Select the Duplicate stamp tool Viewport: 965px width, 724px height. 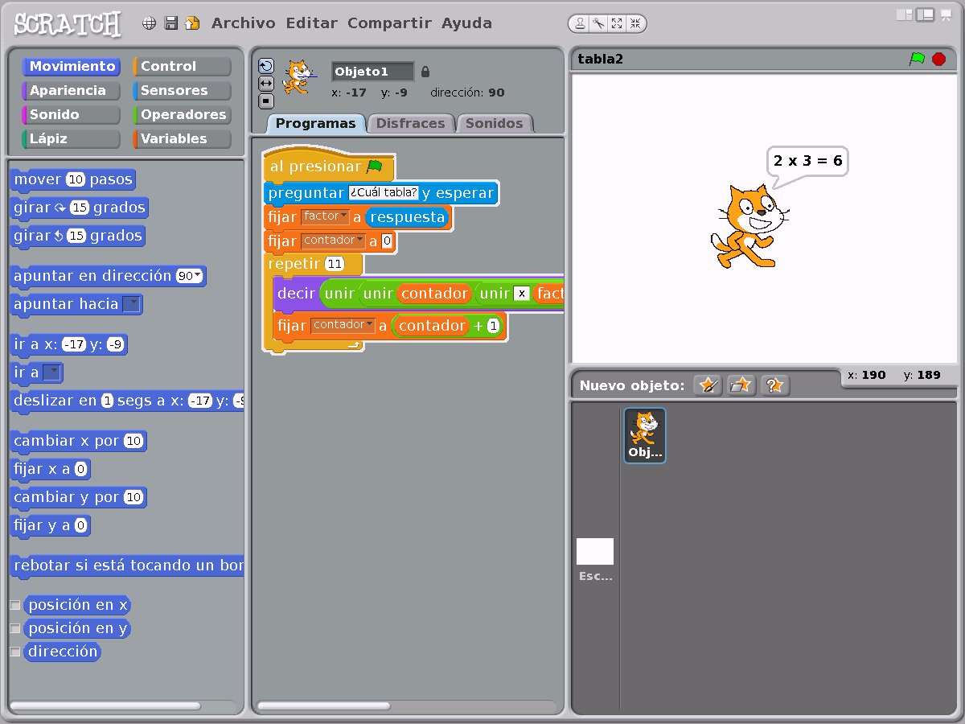pos(580,23)
